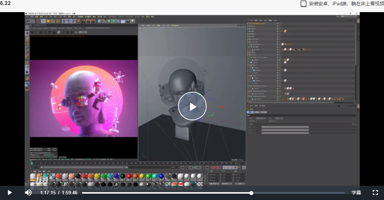Click the Live Viewer lock resolution icon

(54, 32)
